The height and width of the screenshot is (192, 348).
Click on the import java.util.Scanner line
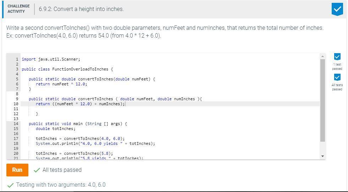(x=51, y=59)
